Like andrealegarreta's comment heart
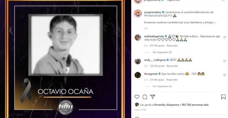Image resolution: width=228 pixels, height=118 pixels. (x=225, y=37)
